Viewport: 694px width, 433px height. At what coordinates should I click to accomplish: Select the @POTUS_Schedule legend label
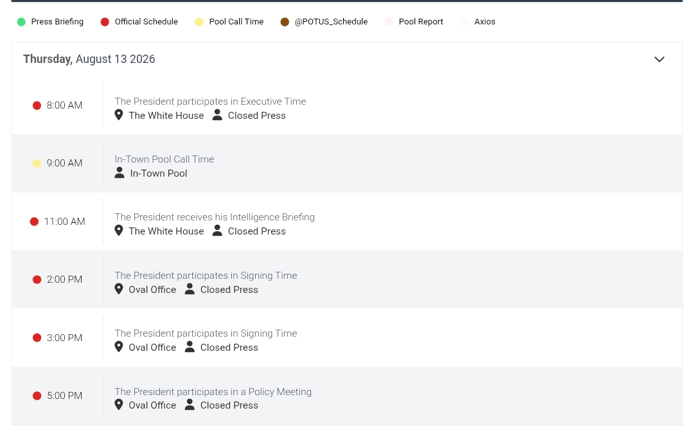[331, 22]
